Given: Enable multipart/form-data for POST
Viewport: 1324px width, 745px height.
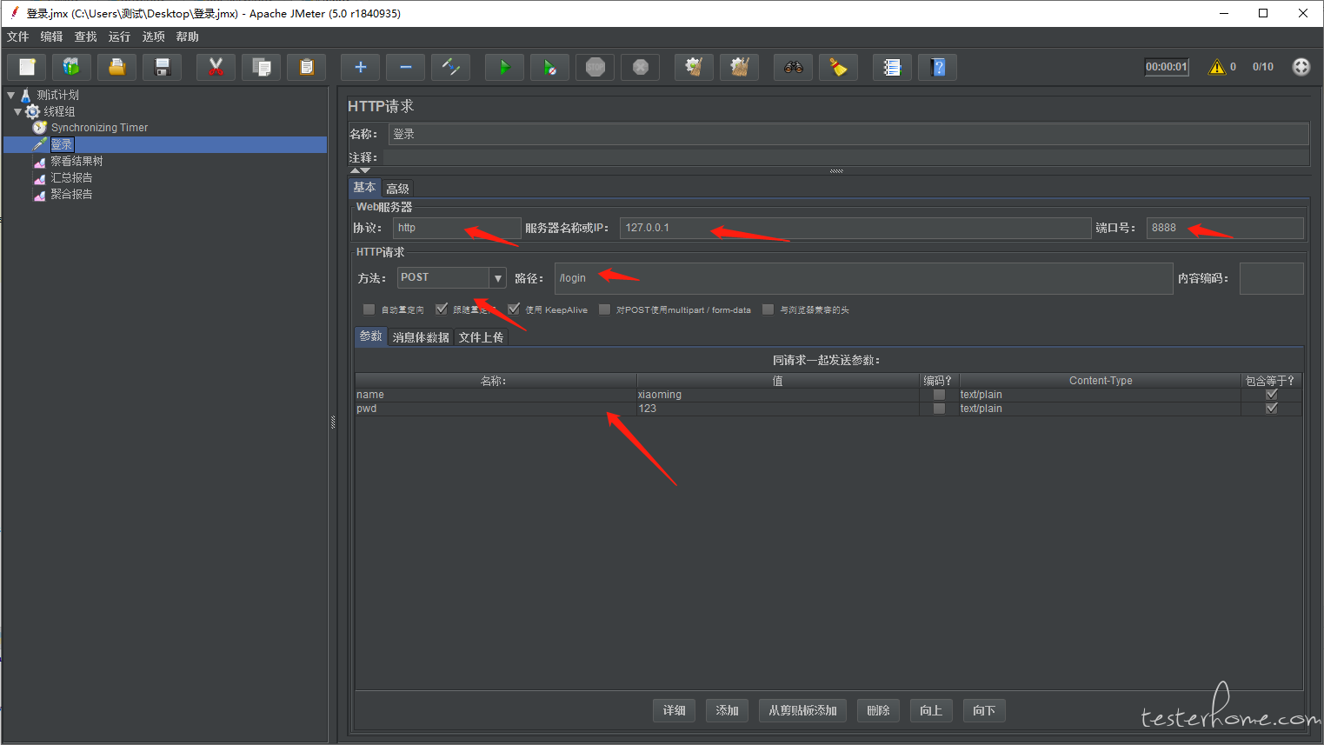Looking at the screenshot, I should (x=605, y=309).
